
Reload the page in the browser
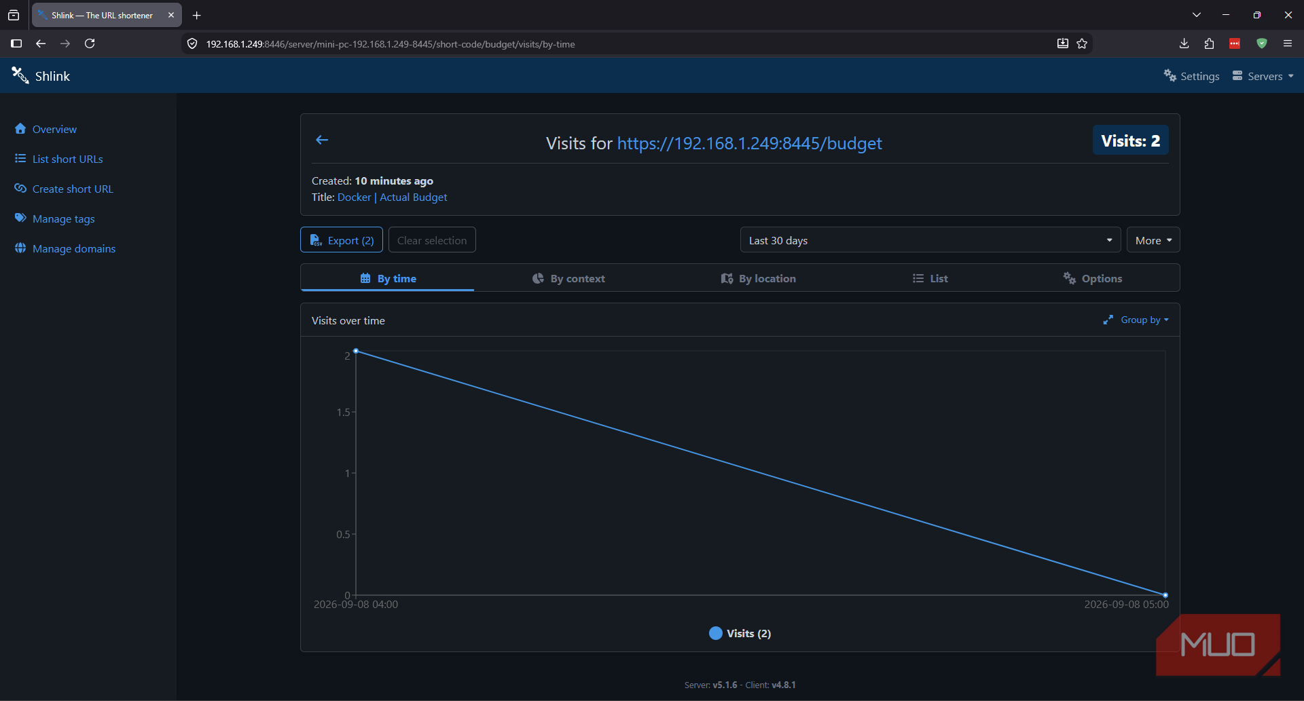[x=90, y=43]
